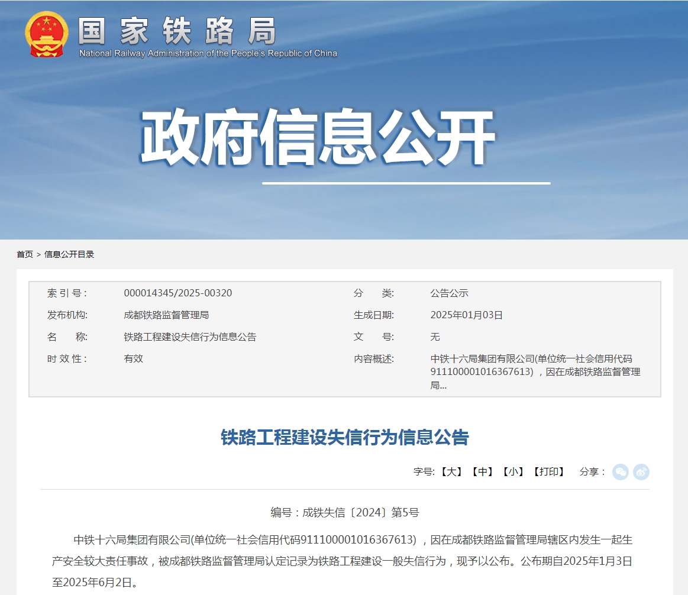Viewport: 688px width, 595px height.
Task: Click the 字号 label
Action: (x=424, y=472)
